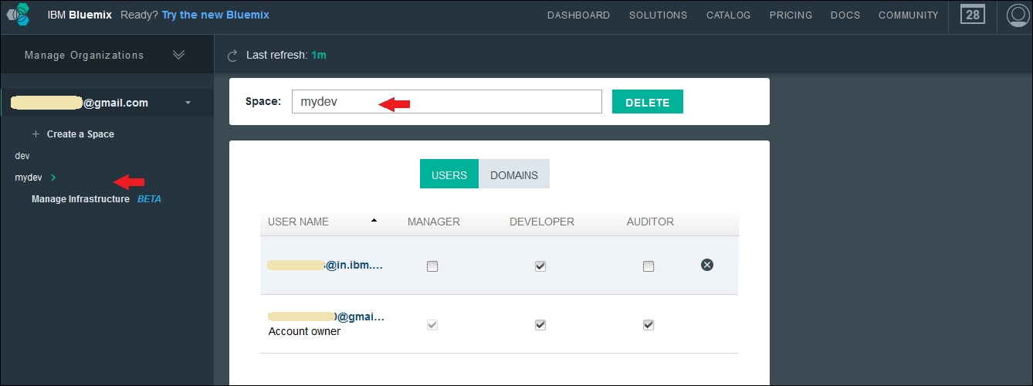Click the refresh icon beside Last refresh
This screenshot has width=1033, height=386.
point(232,56)
